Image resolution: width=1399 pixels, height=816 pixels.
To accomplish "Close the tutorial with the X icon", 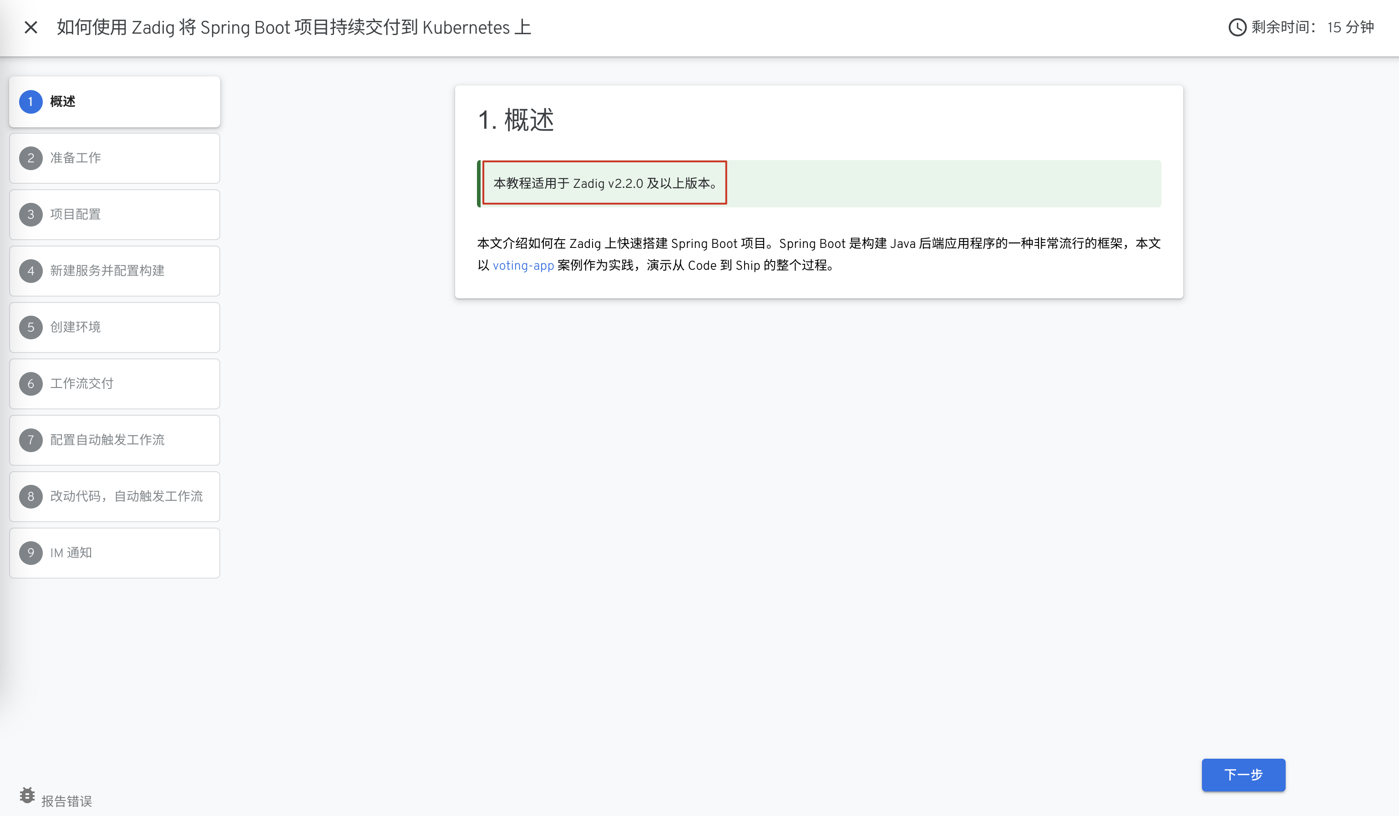I will point(31,27).
